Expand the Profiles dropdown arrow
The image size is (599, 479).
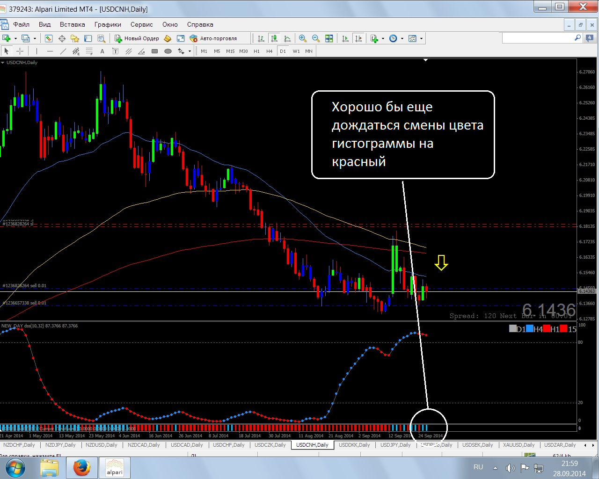coord(35,38)
